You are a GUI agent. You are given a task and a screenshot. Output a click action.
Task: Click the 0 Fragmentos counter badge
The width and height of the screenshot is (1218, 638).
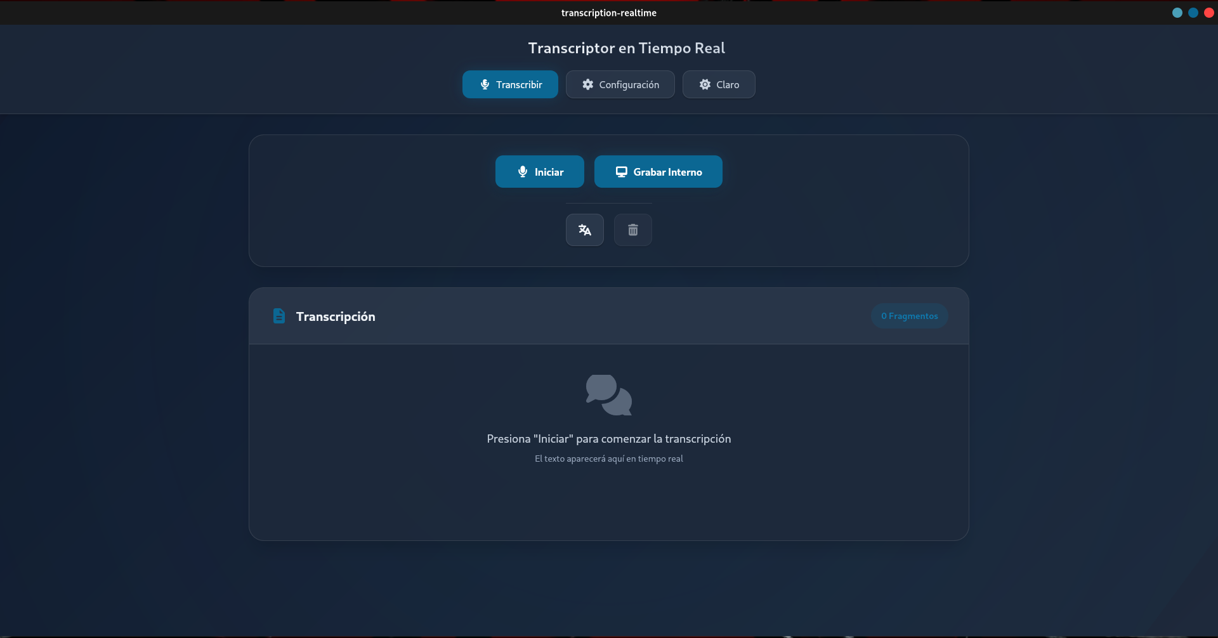tap(909, 316)
